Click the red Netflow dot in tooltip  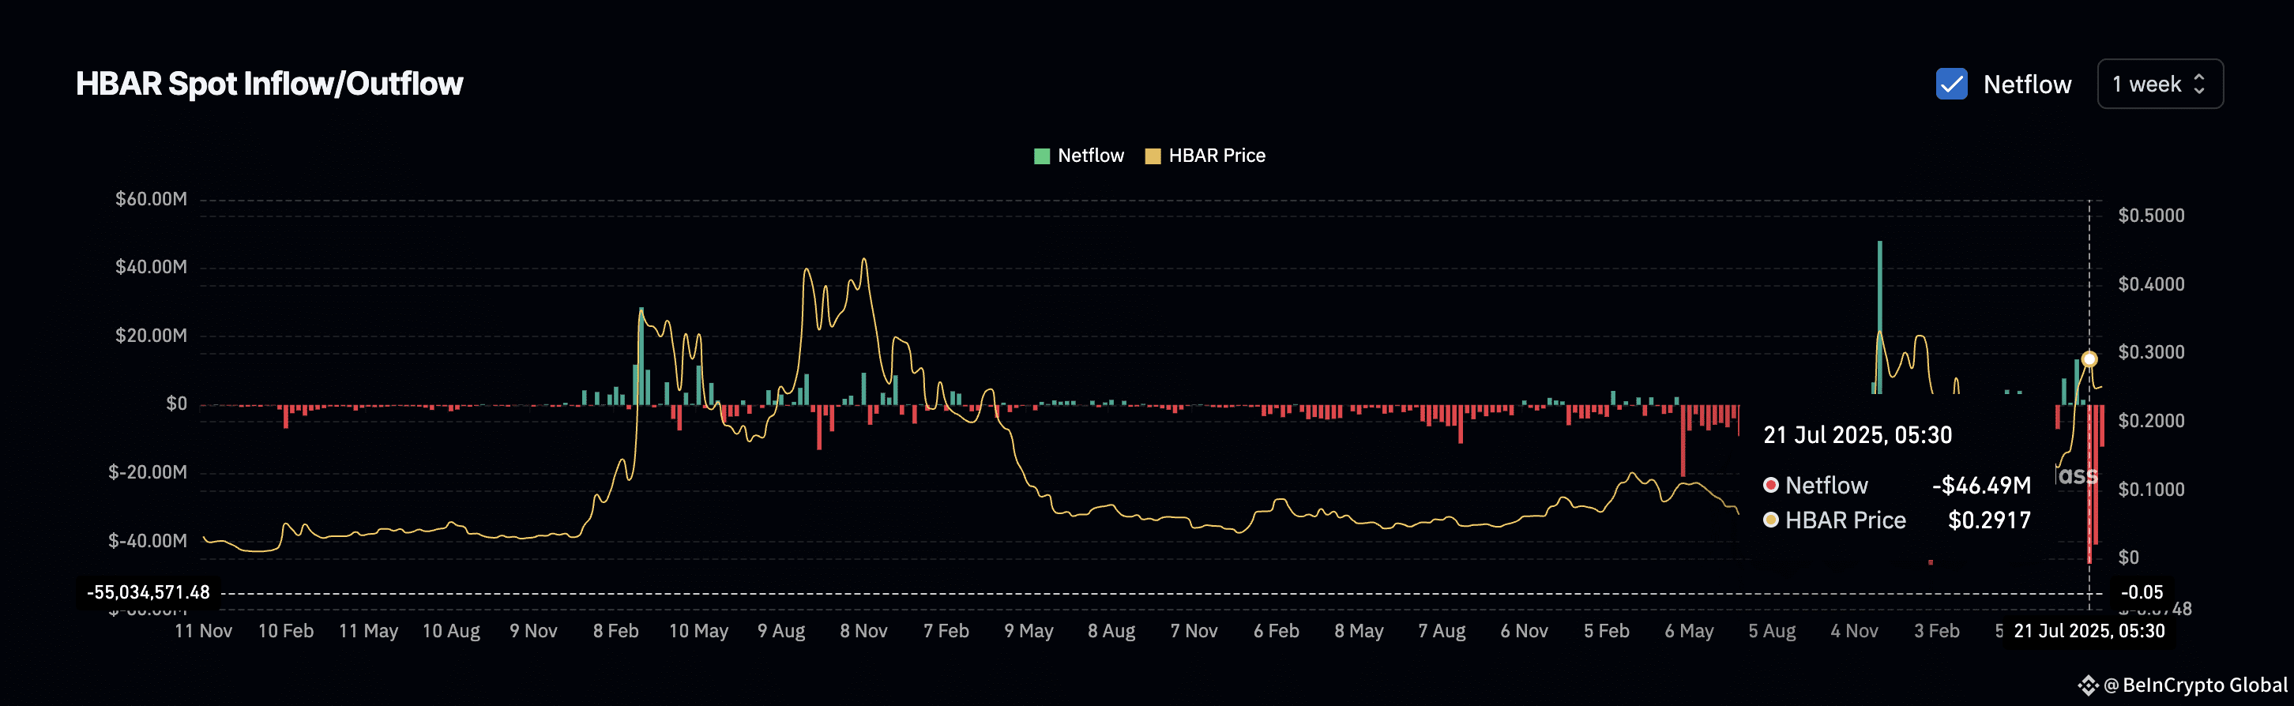[1770, 484]
